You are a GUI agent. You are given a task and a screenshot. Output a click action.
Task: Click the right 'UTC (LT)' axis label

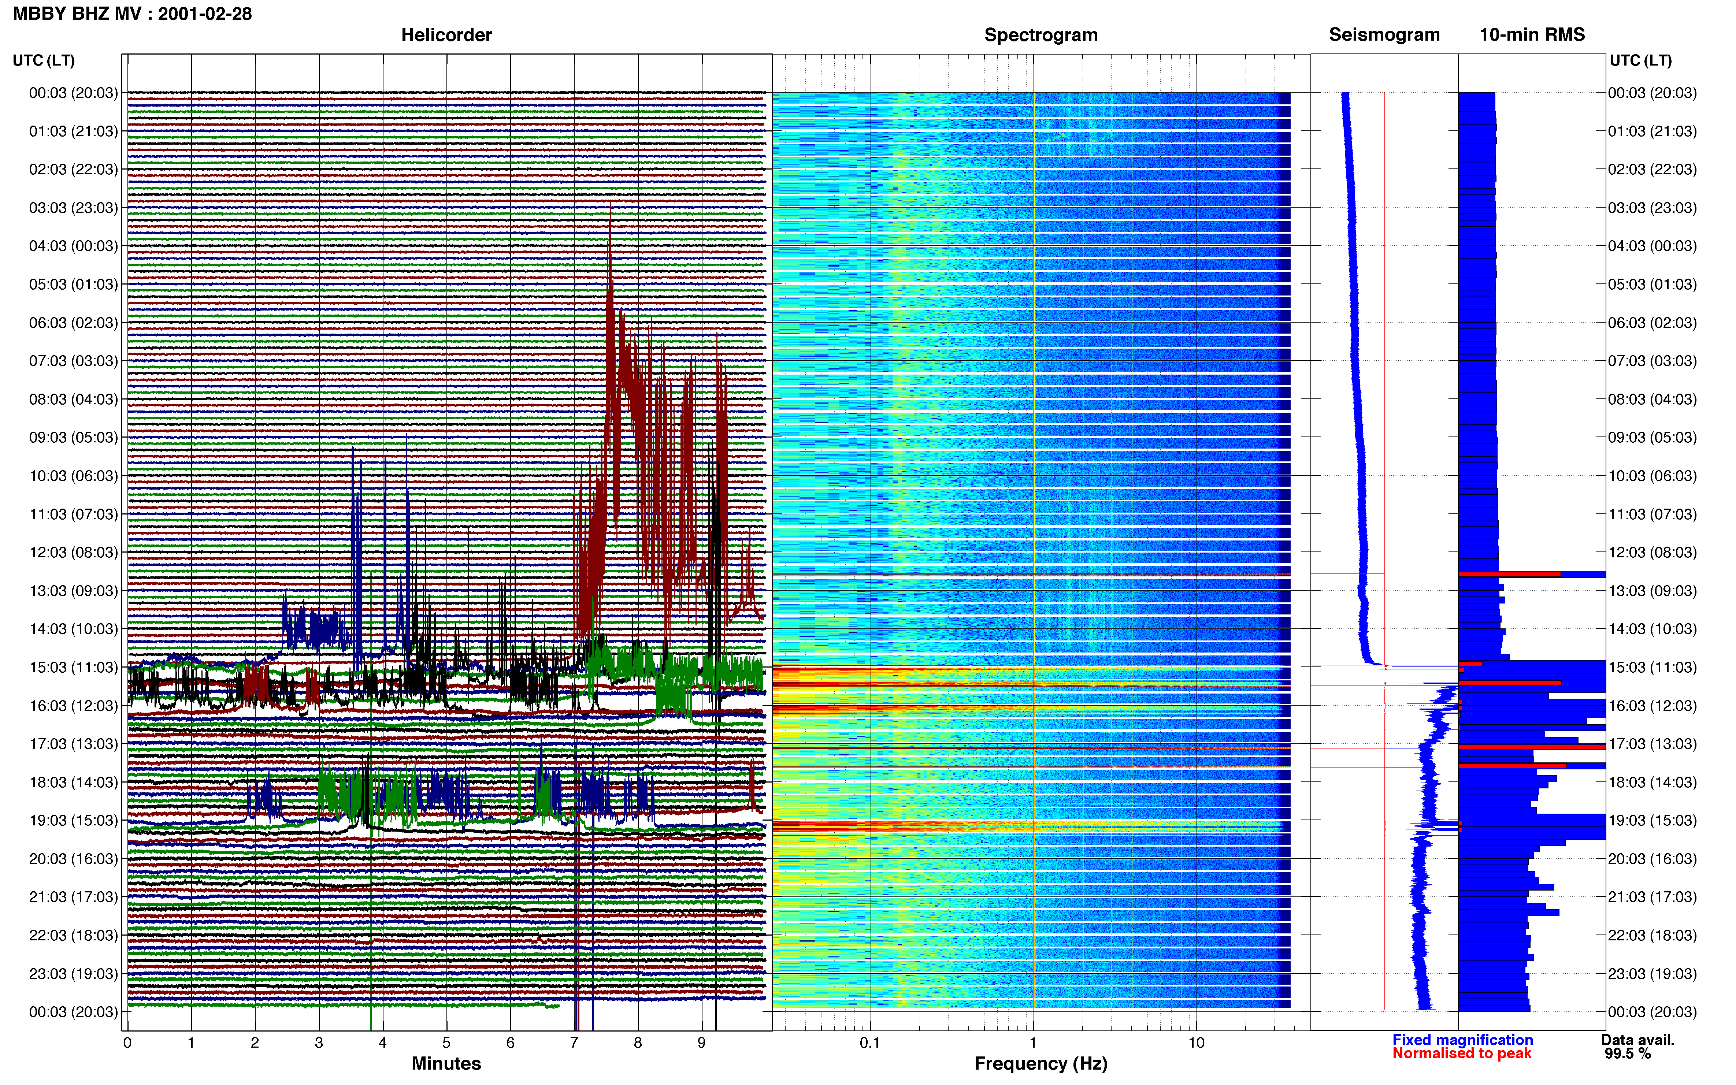point(1640,60)
